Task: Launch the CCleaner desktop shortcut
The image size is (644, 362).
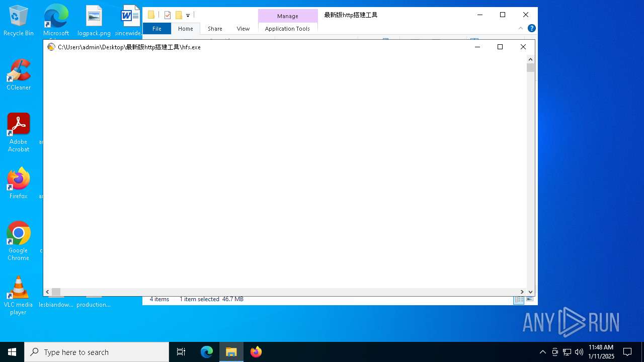Action: click(19, 75)
